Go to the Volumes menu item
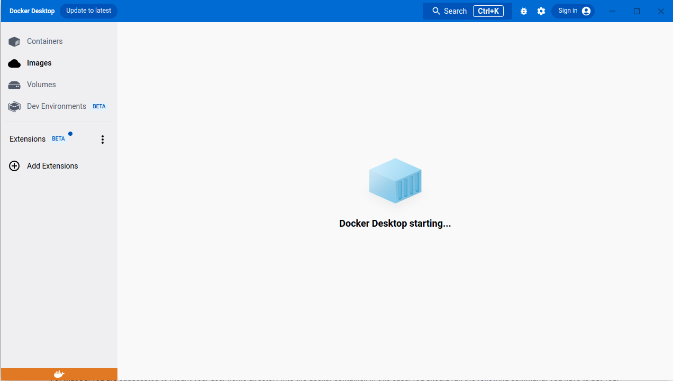This screenshot has width=673, height=381. pyautogui.click(x=59, y=85)
